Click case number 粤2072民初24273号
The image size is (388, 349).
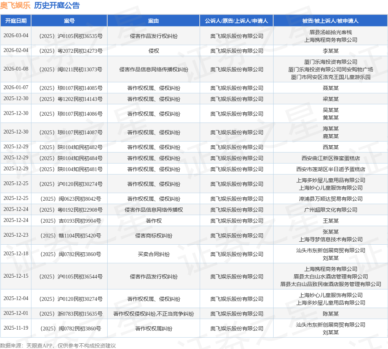click(71, 51)
